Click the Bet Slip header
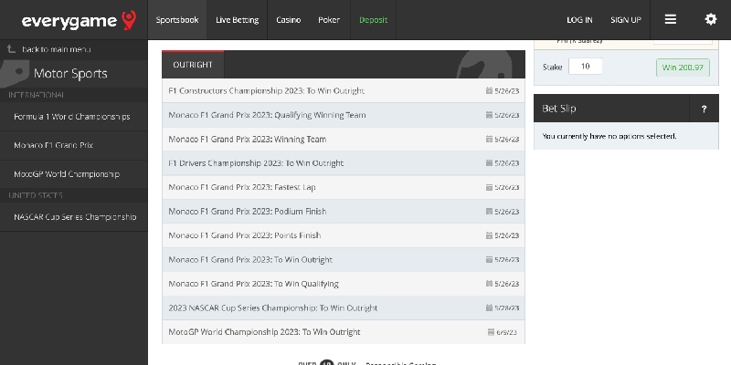Viewport: 731px width, 365px height. point(626,109)
